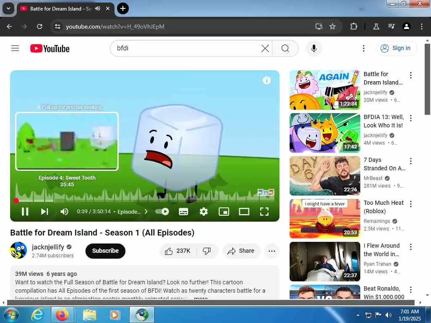Open options for 7 Days Stranded suggestion
Viewport: 431px width, 323px height.
coord(411,161)
